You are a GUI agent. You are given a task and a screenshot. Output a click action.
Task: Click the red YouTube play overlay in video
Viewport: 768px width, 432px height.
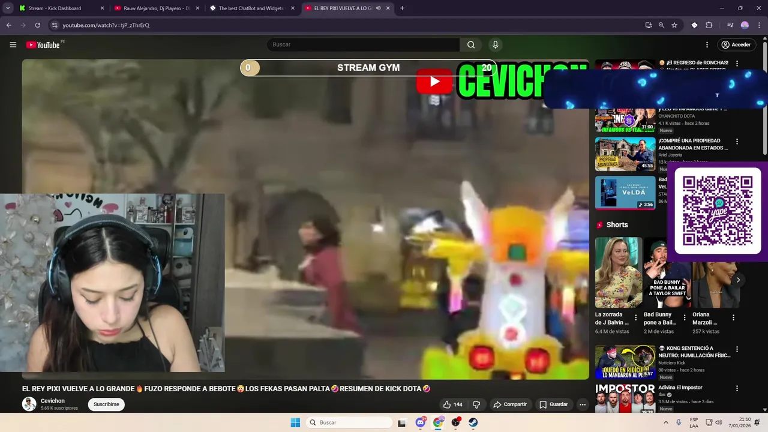[434, 82]
